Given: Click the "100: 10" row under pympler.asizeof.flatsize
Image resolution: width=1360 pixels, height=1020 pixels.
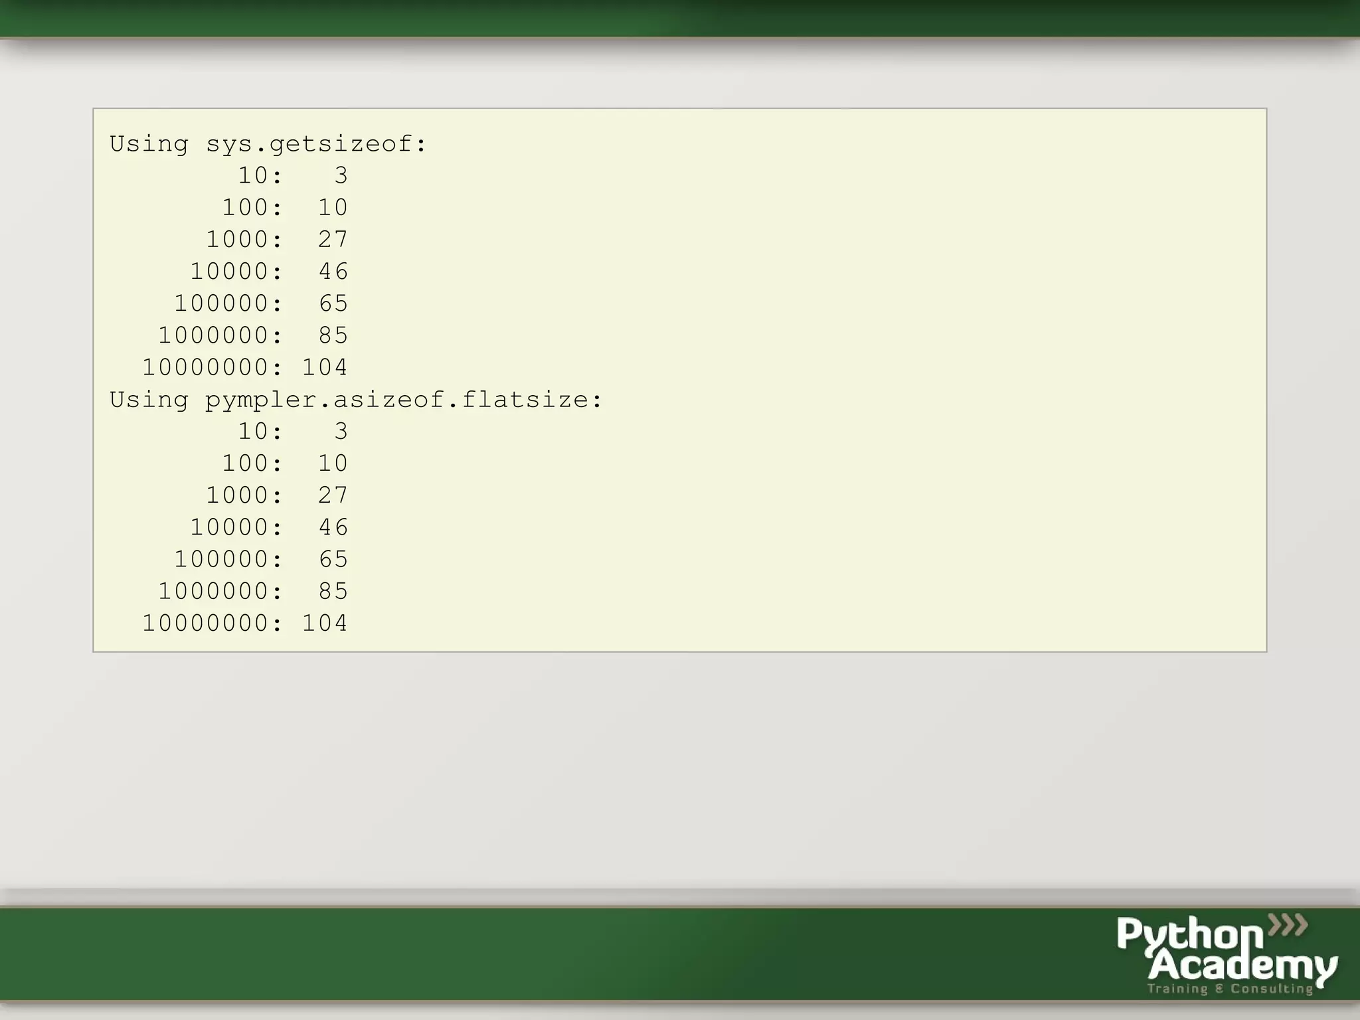Looking at the screenshot, I should tap(285, 463).
